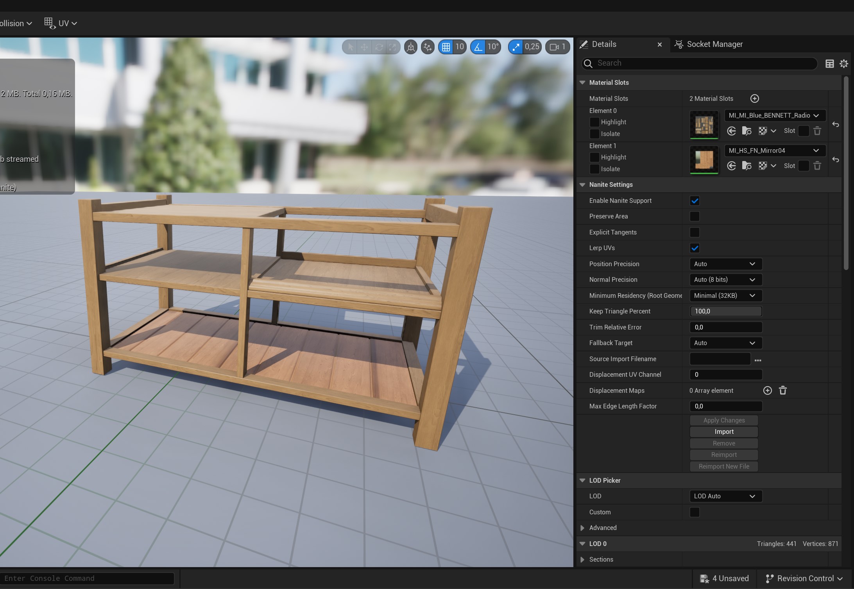Toggle rotation snapping angle icon
Screen dimensions: 854x589
coord(478,47)
